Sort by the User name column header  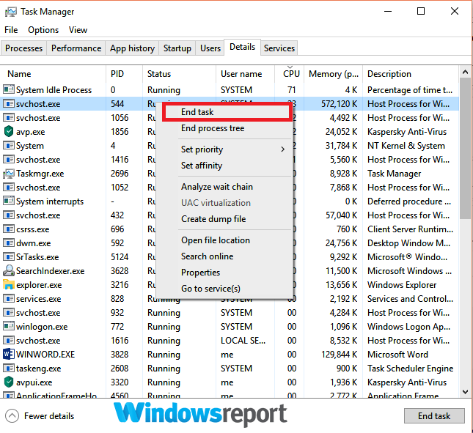point(245,74)
